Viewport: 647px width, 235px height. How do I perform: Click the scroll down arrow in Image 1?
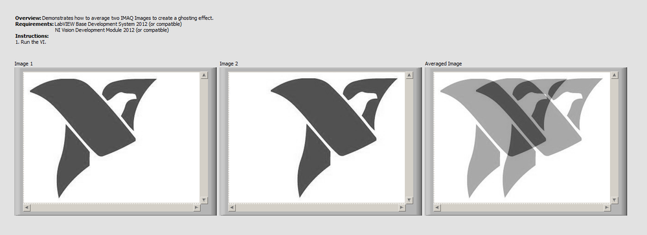(x=204, y=200)
